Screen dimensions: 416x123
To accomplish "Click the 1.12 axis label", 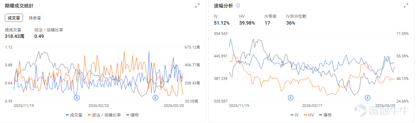I will tap(9, 47).
